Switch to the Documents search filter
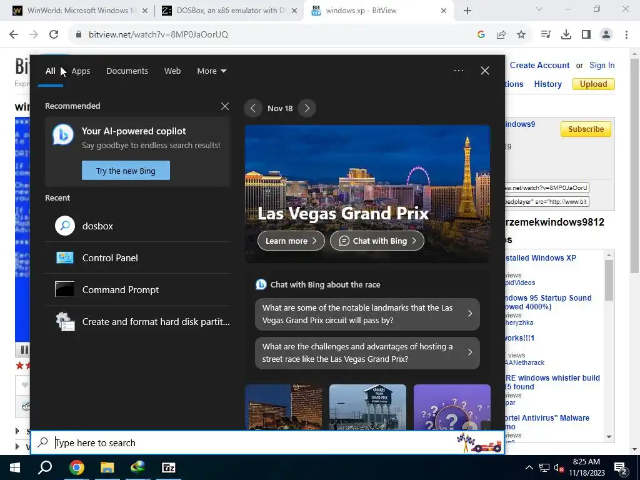 click(x=127, y=71)
